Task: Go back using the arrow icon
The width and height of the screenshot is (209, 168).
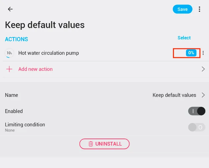Action: click(x=10, y=9)
